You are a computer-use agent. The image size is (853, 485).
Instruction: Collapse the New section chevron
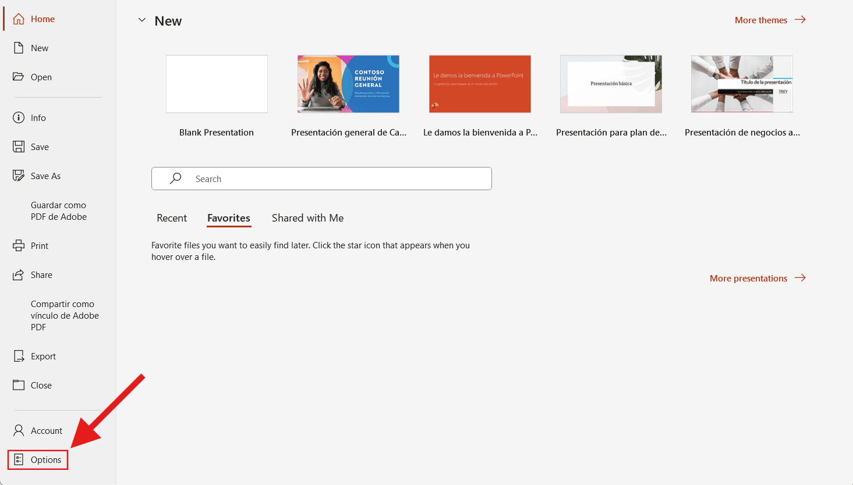141,20
